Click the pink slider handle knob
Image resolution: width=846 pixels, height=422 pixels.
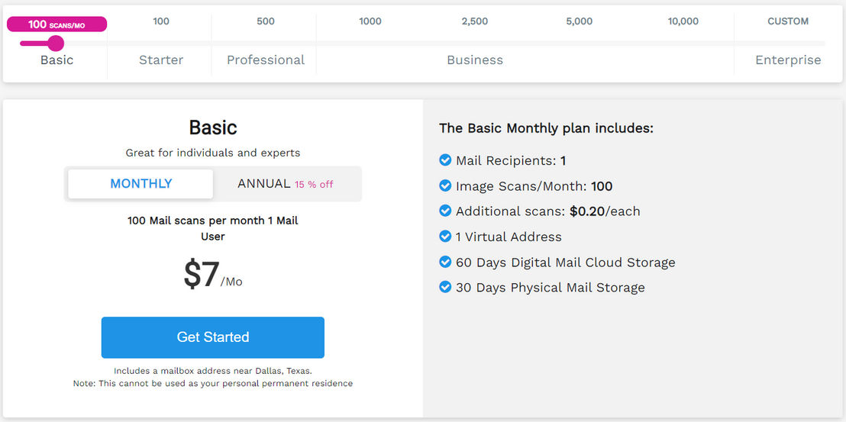pos(56,43)
